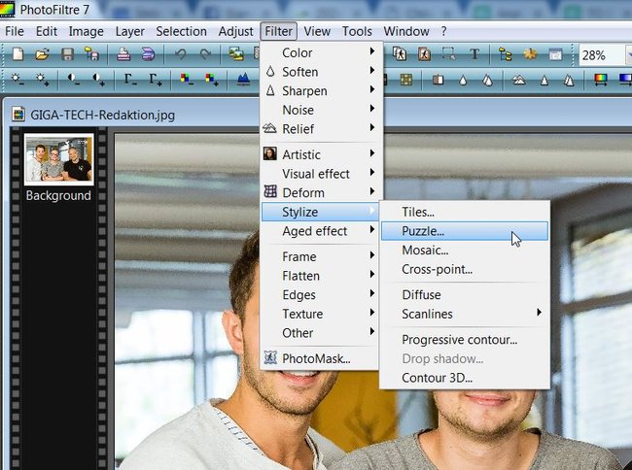Choose Contour 3D... filter

point(465,378)
